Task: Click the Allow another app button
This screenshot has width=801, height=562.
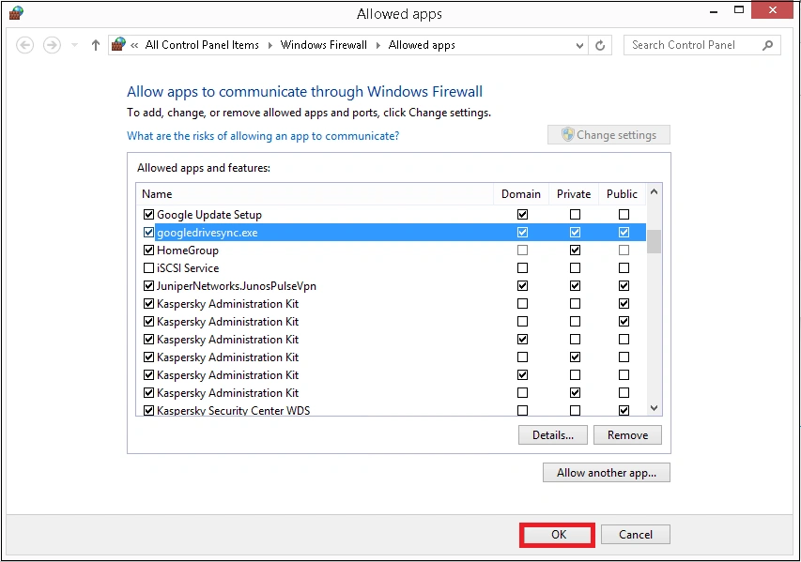Action: [x=606, y=472]
